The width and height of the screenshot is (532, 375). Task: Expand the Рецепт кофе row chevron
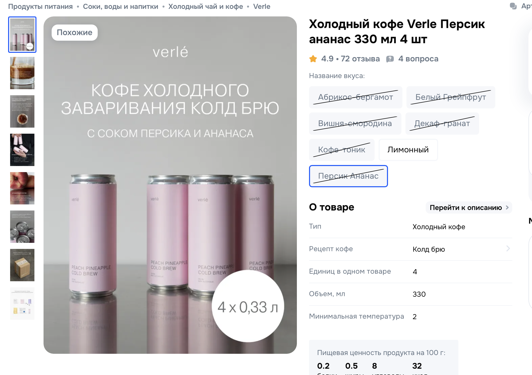(x=508, y=249)
